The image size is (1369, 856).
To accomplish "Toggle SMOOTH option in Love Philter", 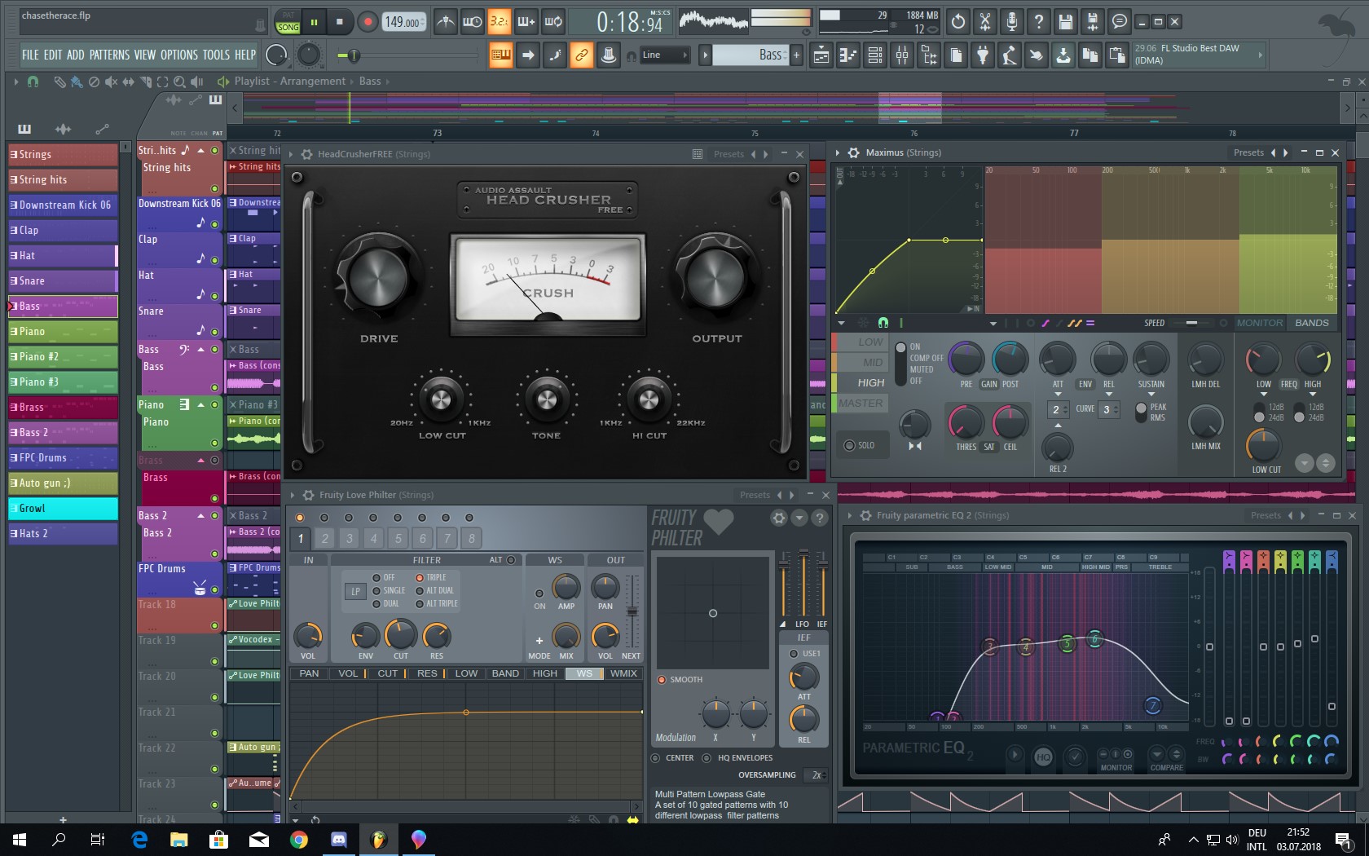I will (680, 679).
